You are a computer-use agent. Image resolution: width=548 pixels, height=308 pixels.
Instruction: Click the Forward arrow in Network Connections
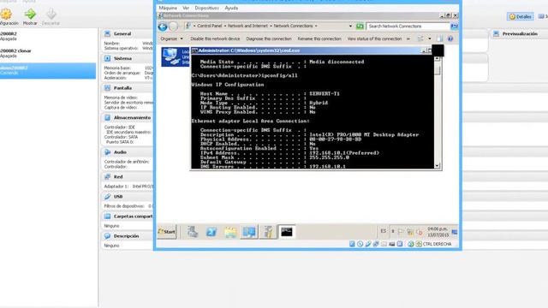(173, 27)
